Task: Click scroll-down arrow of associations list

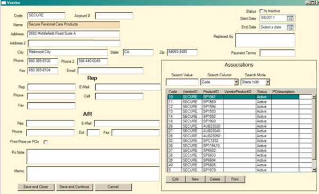Action: pos(314,170)
